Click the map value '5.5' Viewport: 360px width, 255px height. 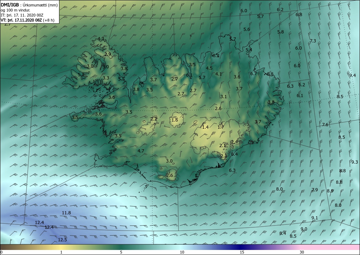121,79
